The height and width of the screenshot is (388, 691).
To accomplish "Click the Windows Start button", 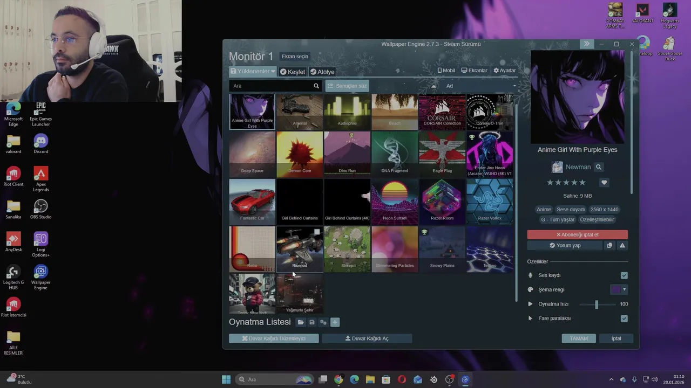I will click(x=226, y=379).
